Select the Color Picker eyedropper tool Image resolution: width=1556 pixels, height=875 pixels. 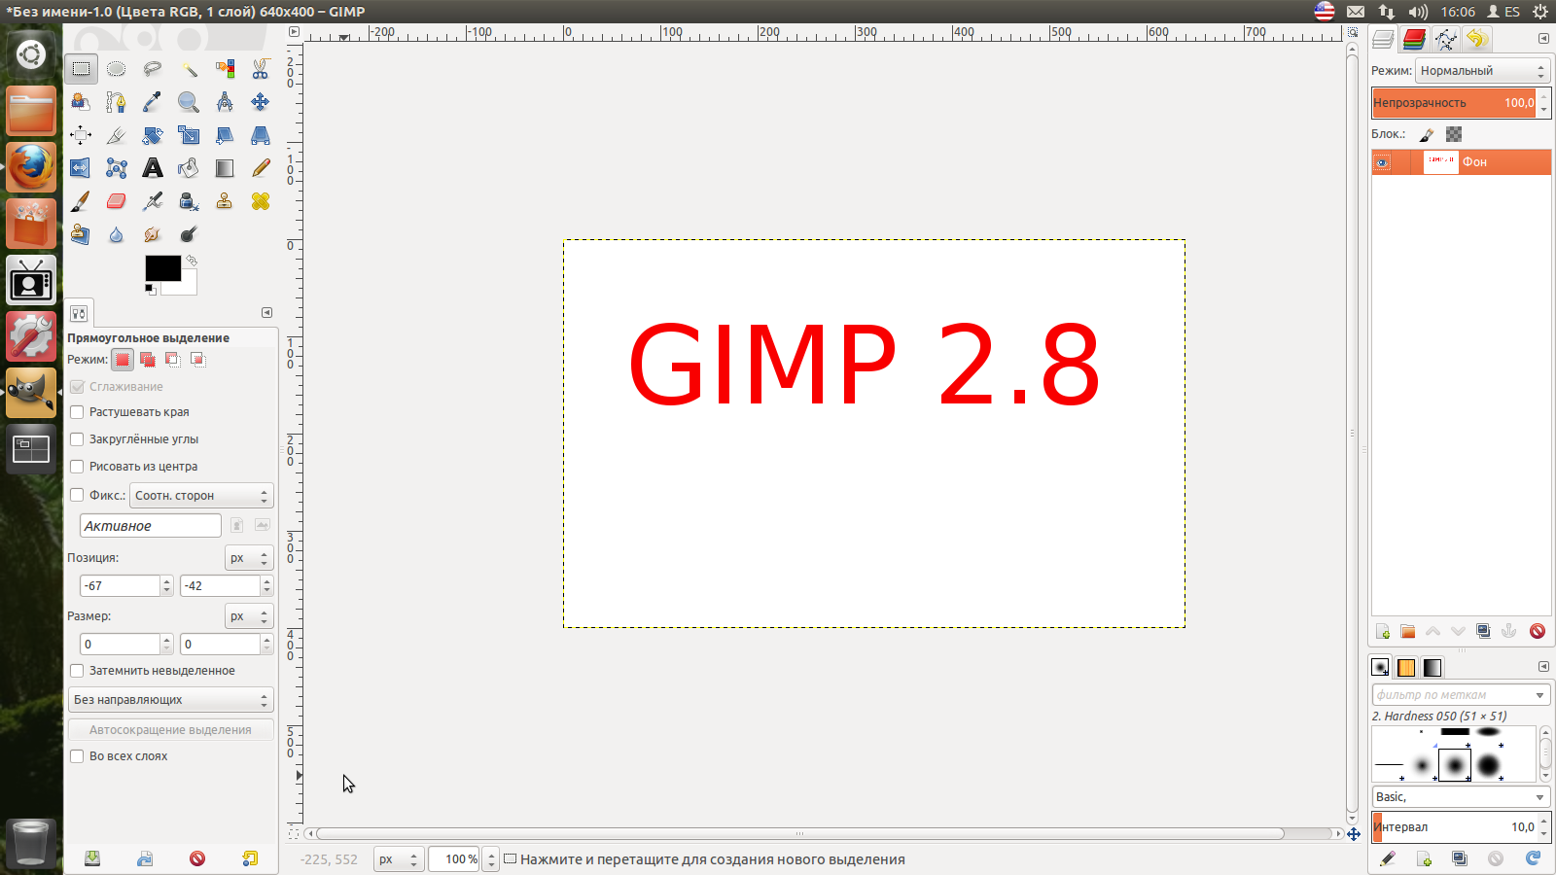pyautogui.click(x=153, y=102)
